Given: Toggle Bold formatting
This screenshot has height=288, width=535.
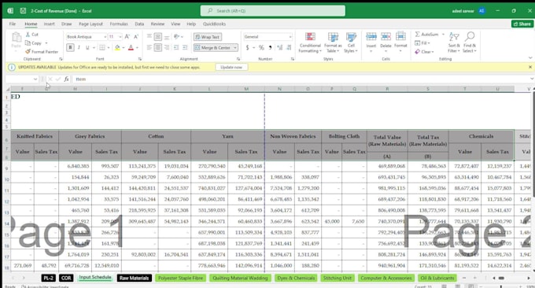Looking at the screenshot, I should (x=70, y=47).
